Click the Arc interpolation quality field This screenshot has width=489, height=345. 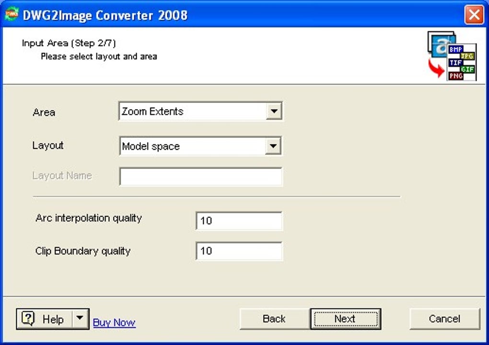238,221
